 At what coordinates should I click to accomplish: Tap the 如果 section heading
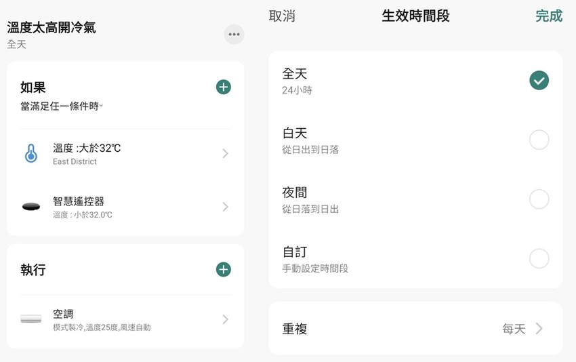click(x=33, y=87)
